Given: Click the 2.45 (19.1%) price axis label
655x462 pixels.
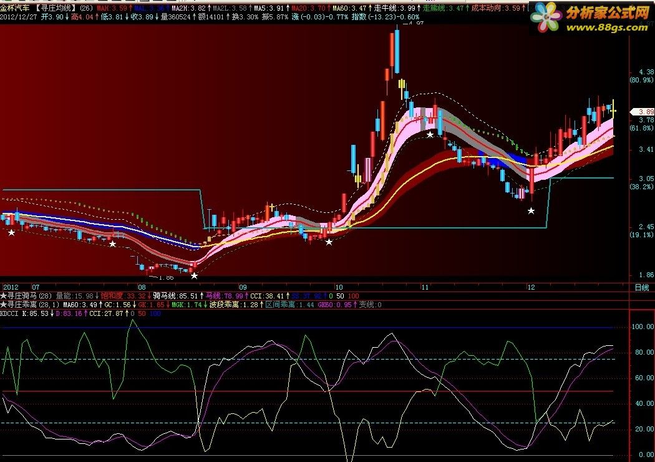Looking at the screenshot, I should (x=642, y=230).
